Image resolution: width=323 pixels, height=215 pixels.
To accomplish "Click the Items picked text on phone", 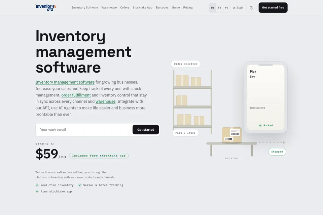I will [257, 108].
